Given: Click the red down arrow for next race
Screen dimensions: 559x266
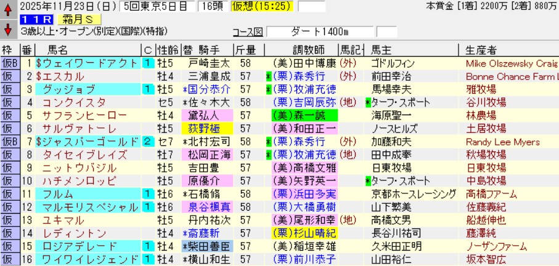Looking at the screenshot, I should click(7, 28).
